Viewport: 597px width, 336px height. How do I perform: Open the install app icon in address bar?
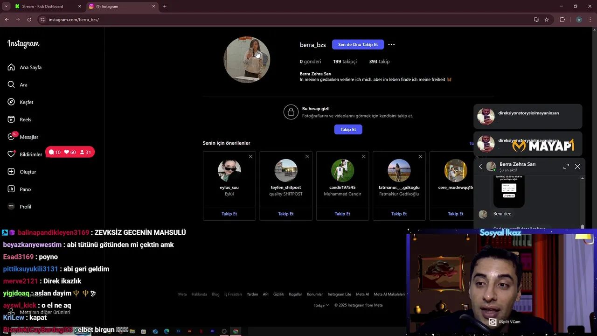[536, 20]
